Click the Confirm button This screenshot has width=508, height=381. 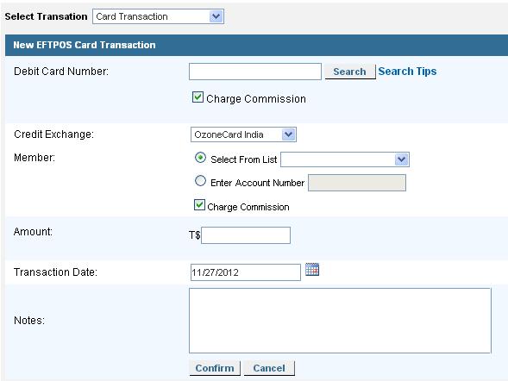point(215,368)
